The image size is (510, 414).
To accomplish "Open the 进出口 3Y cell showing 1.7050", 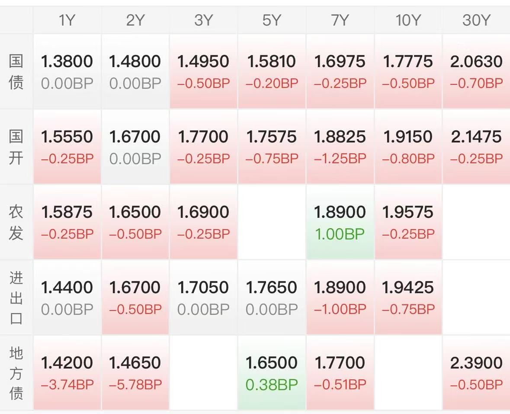I will coord(203,298).
